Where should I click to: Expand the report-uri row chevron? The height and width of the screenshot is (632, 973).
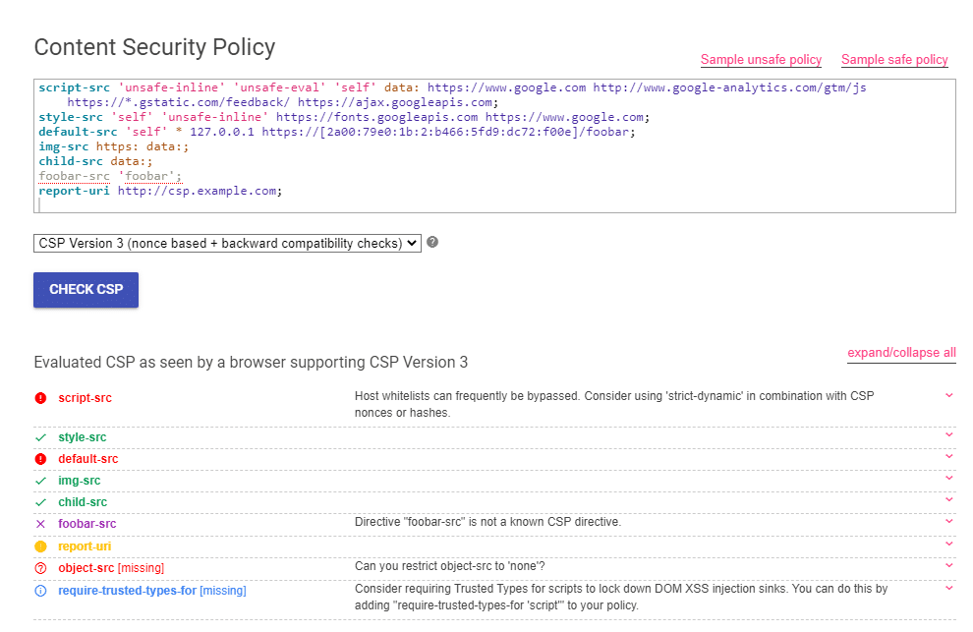coord(948,544)
